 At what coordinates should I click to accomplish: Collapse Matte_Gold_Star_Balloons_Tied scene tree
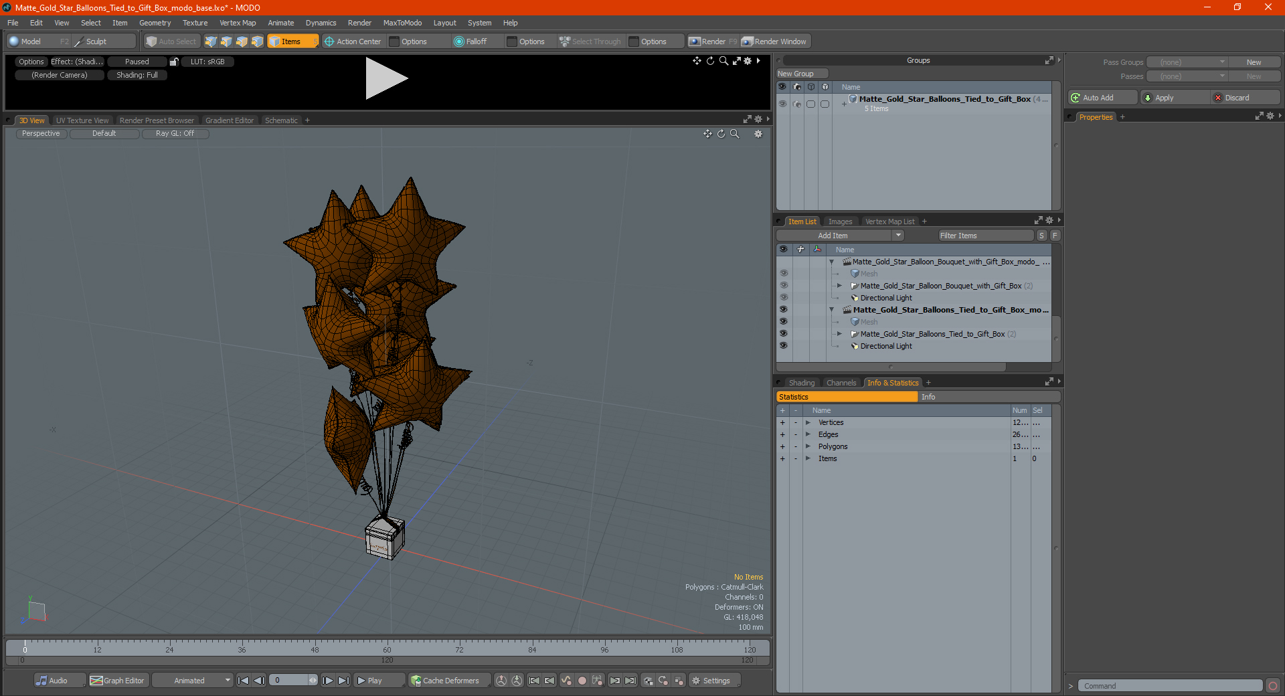(x=832, y=310)
